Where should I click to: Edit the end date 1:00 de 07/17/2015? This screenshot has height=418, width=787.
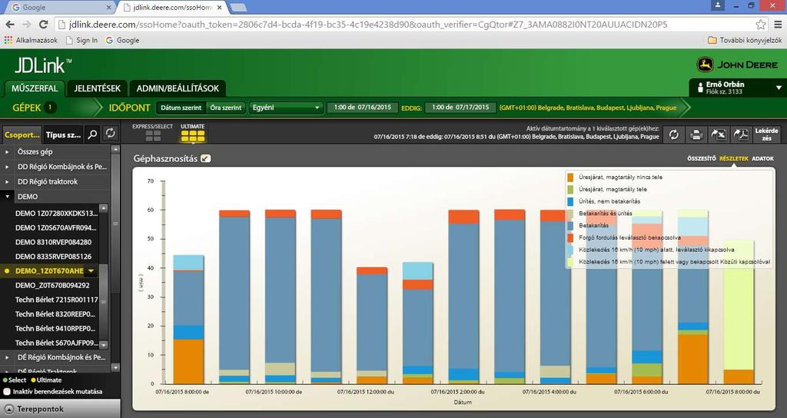[x=460, y=108]
